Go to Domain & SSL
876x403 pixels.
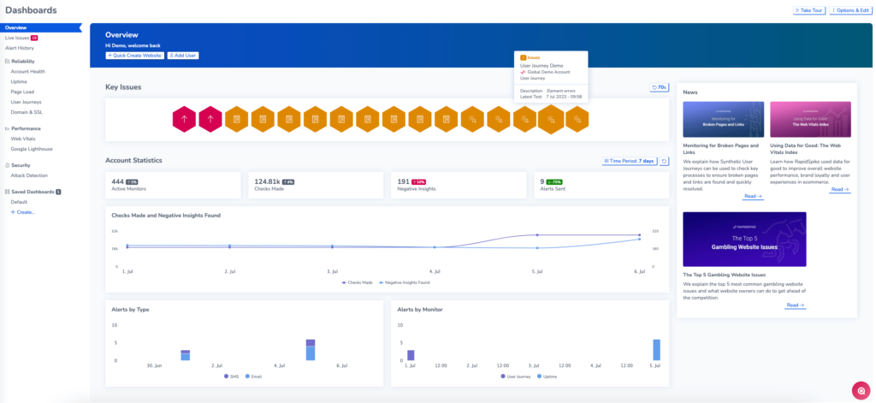coord(27,112)
